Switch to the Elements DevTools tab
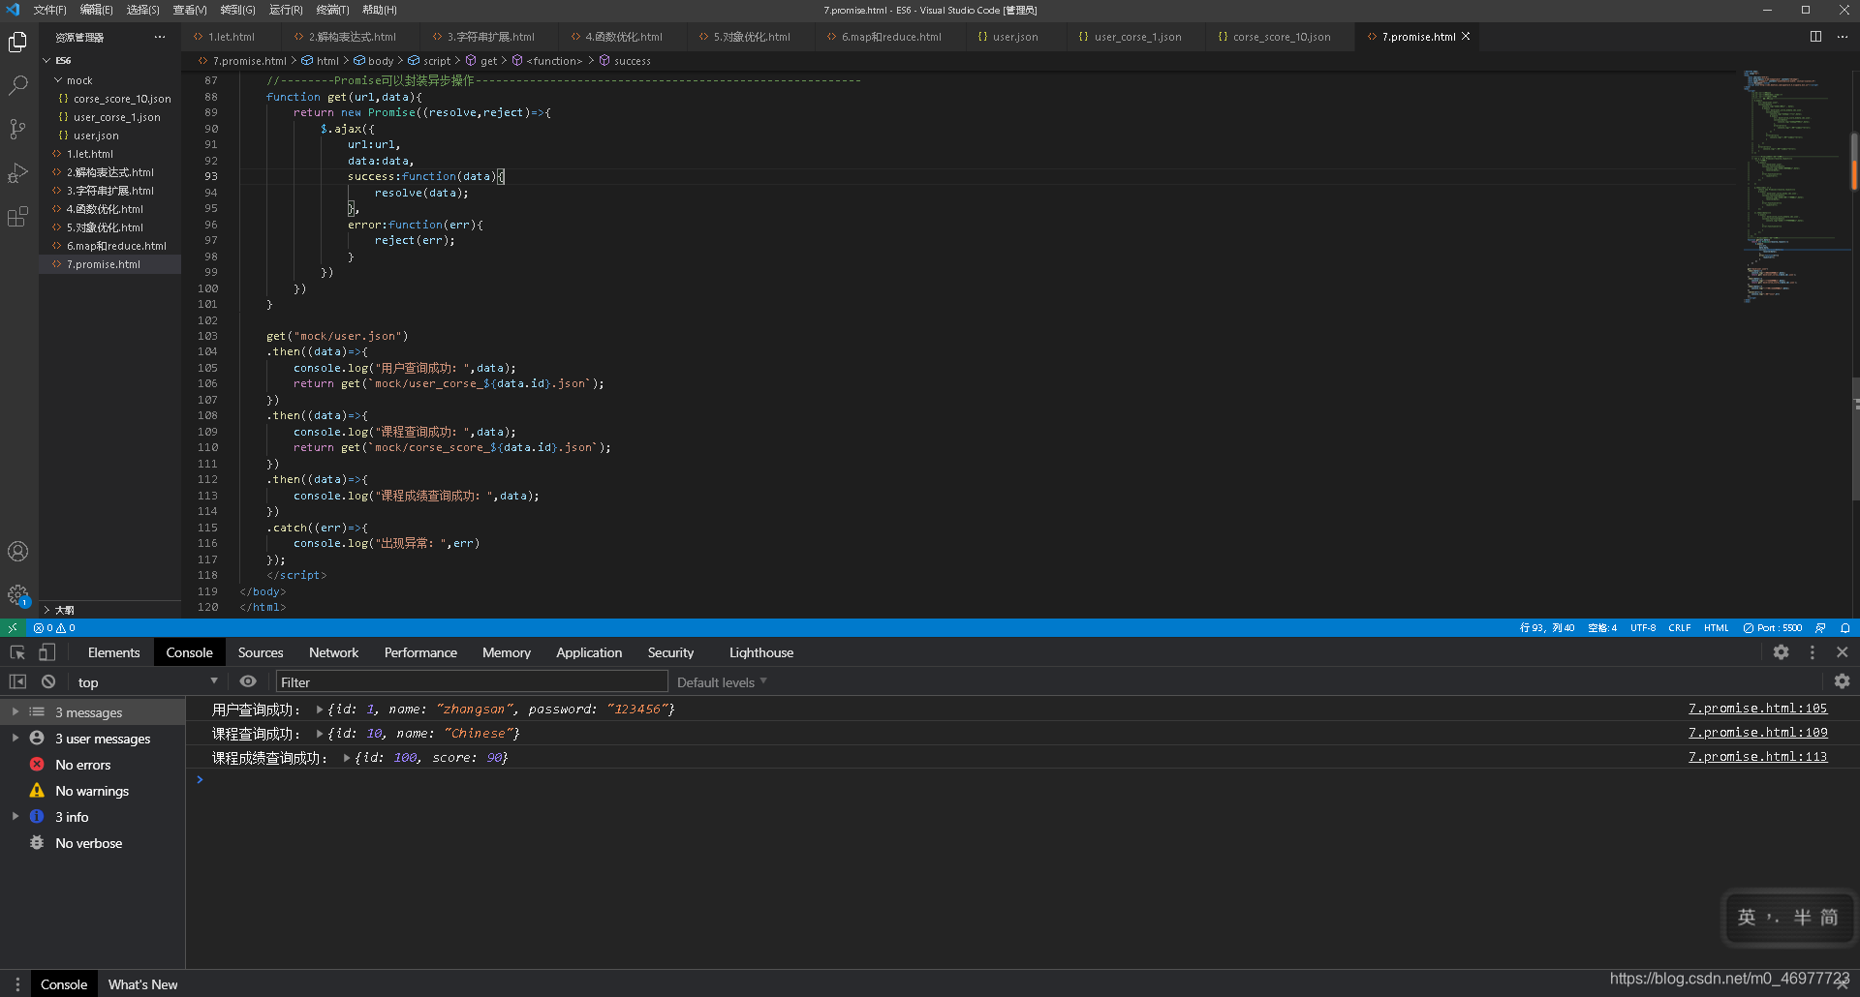Viewport: 1860px width, 997px height. (113, 652)
